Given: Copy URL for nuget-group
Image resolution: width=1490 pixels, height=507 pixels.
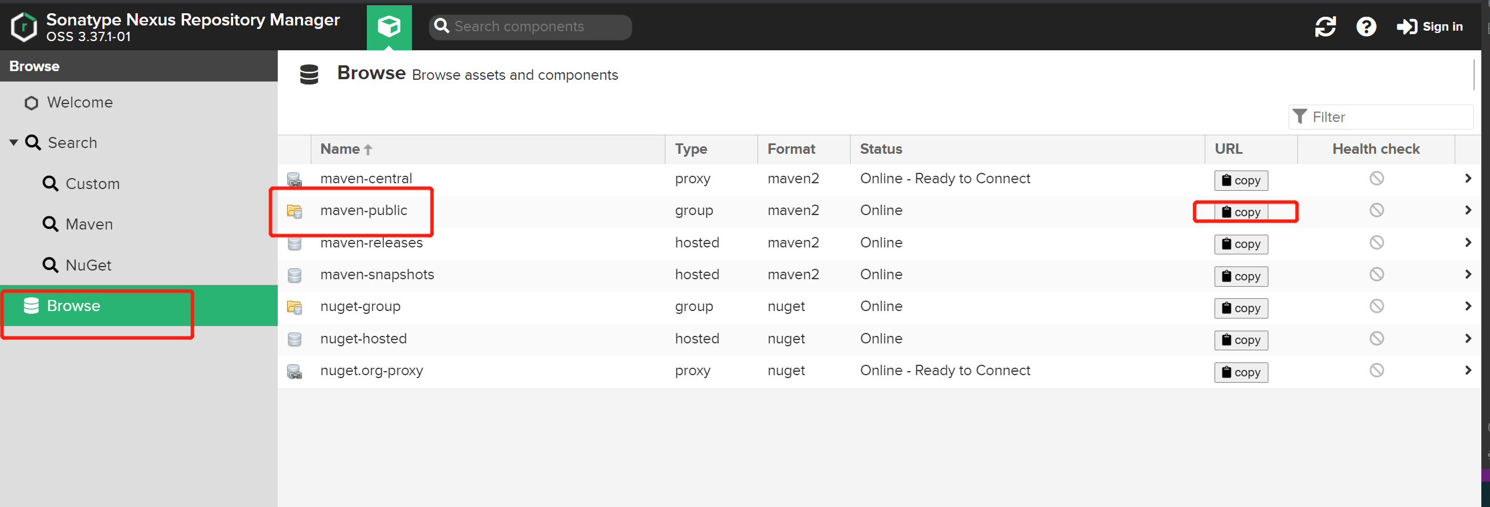Looking at the screenshot, I should click(1241, 308).
